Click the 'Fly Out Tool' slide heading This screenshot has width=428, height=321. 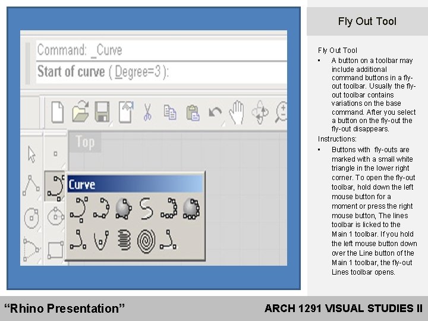pyautogui.click(x=367, y=21)
